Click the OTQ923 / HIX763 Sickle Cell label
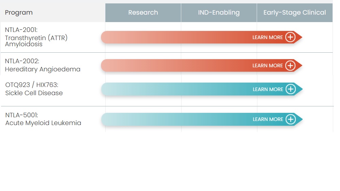 click(34, 89)
